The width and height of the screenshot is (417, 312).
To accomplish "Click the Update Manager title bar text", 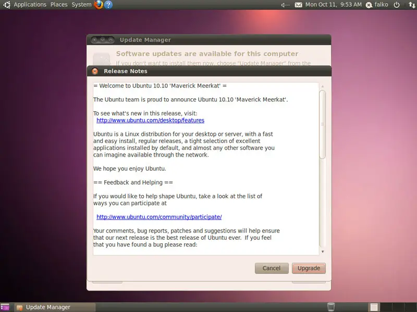I will (x=145, y=40).
